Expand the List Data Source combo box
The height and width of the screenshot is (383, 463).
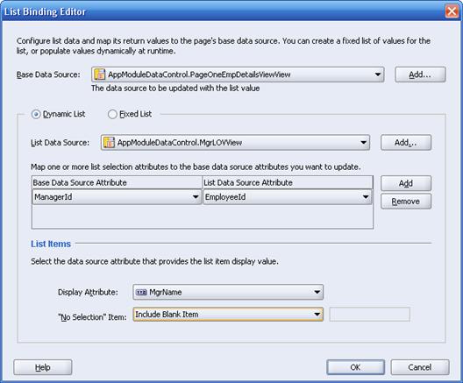pos(364,143)
